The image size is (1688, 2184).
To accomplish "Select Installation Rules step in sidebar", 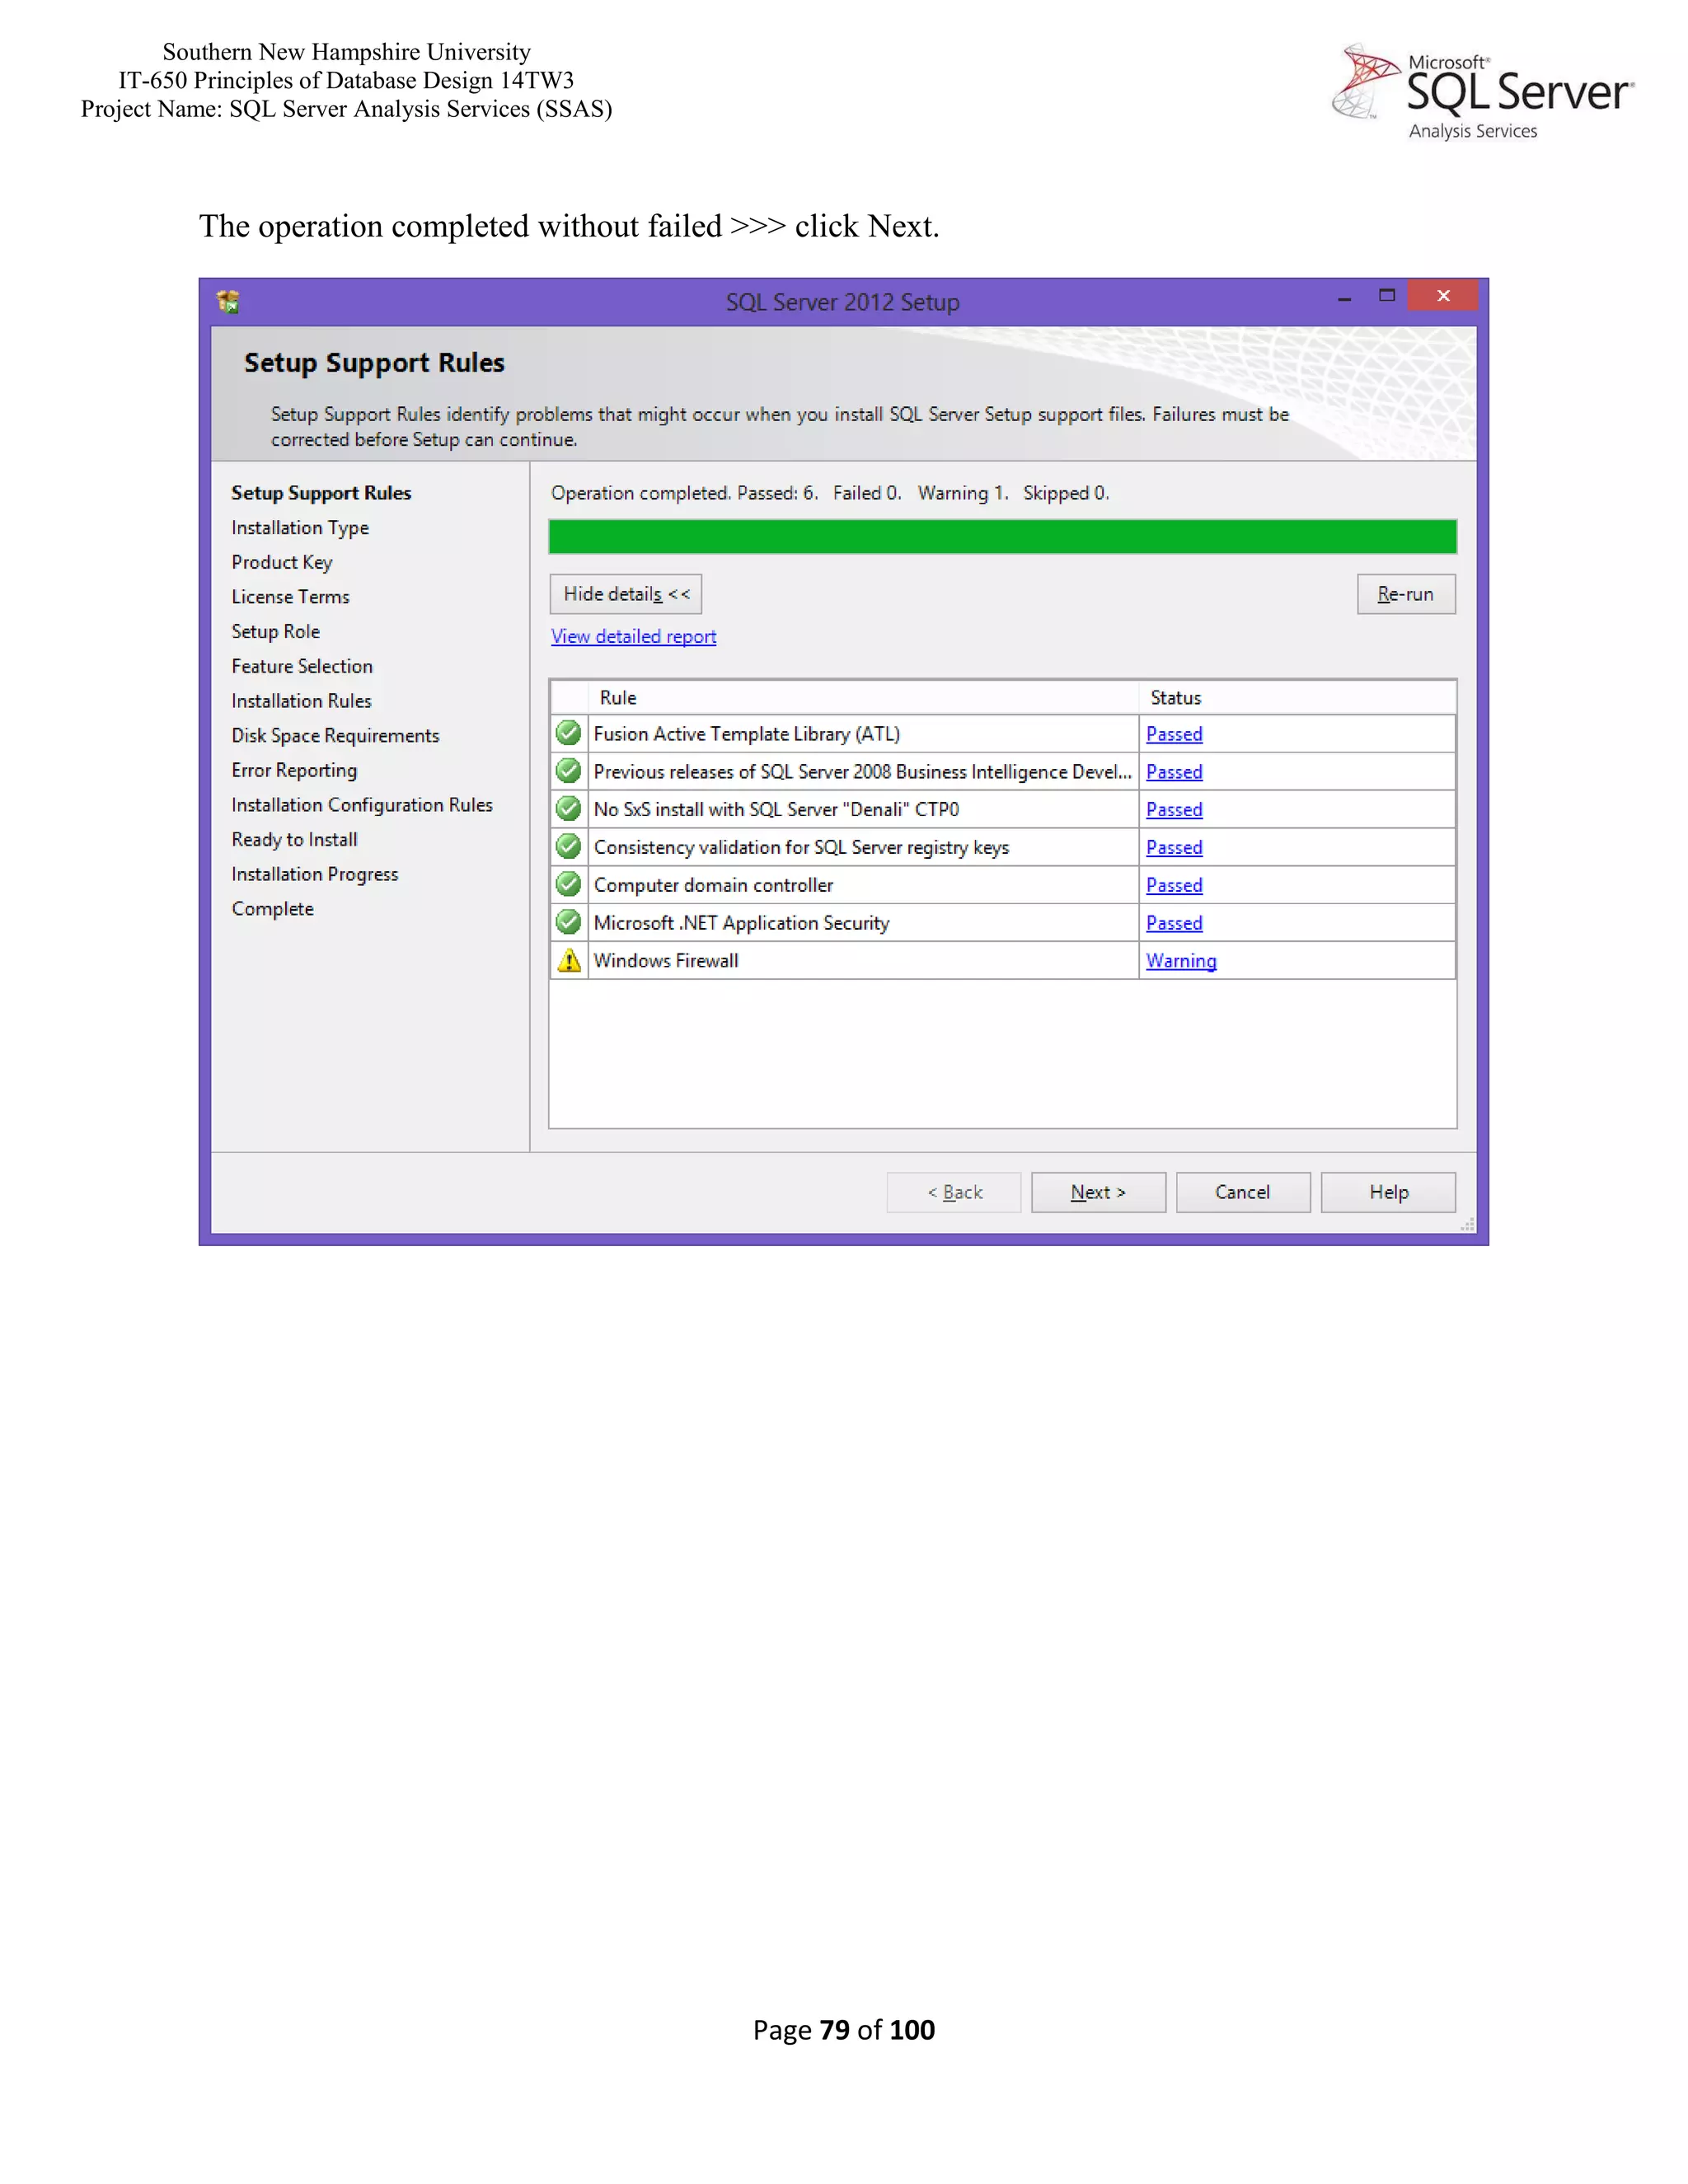I will click(301, 701).
